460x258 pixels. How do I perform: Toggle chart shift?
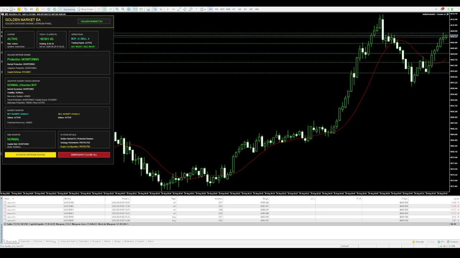pyautogui.click(x=141, y=9)
